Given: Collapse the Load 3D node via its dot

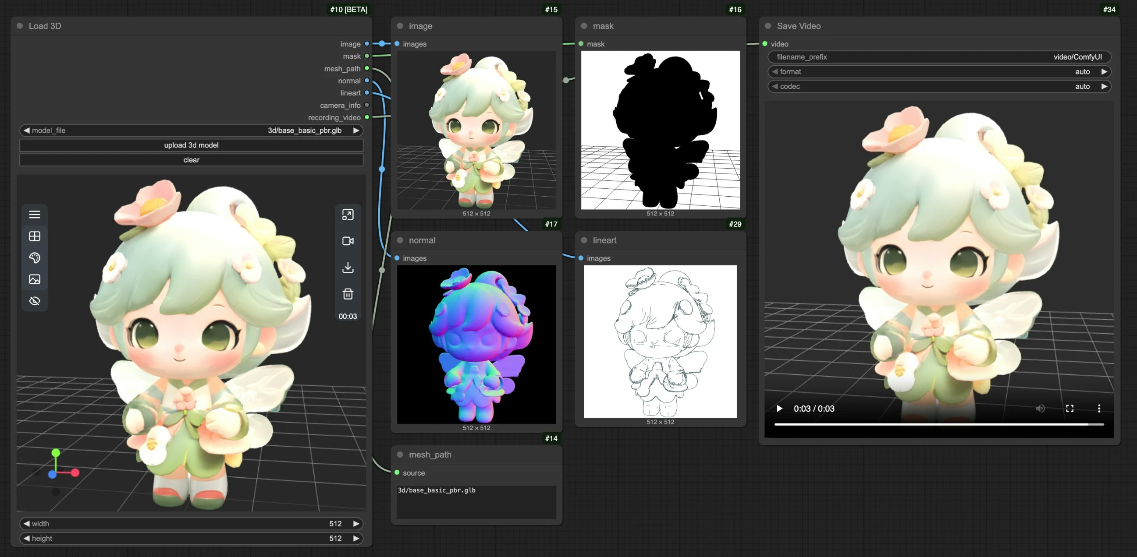Looking at the screenshot, I should tap(20, 26).
